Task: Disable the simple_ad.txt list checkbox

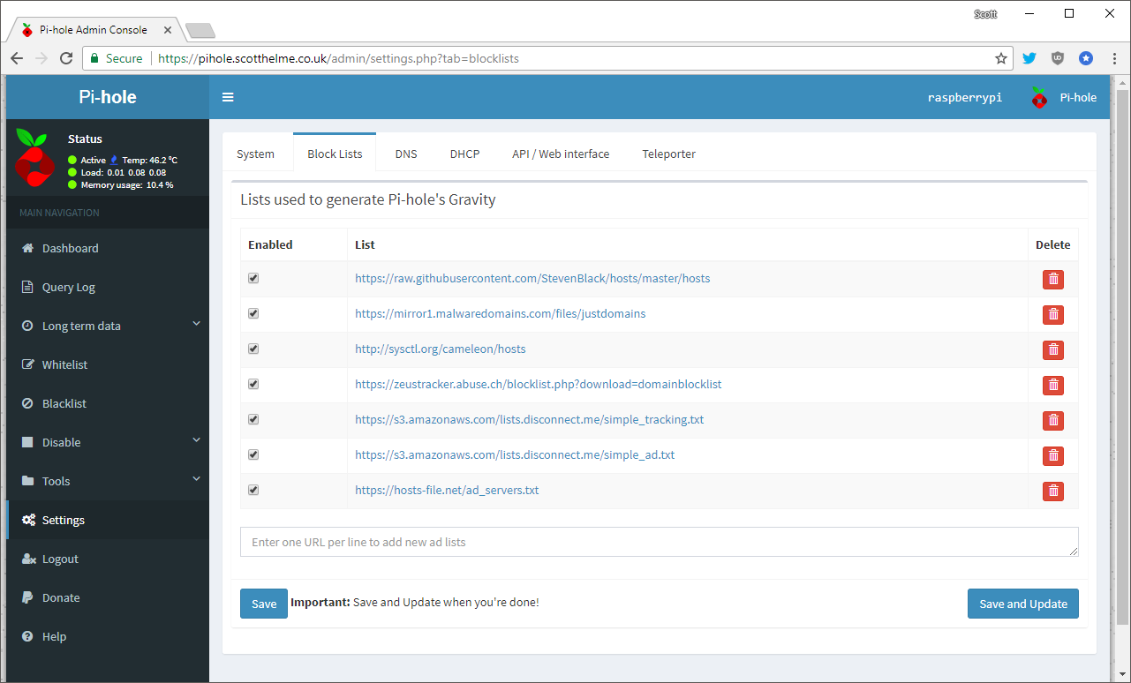Action: (x=253, y=454)
